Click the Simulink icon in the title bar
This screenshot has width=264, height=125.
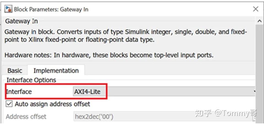click(8, 9)
